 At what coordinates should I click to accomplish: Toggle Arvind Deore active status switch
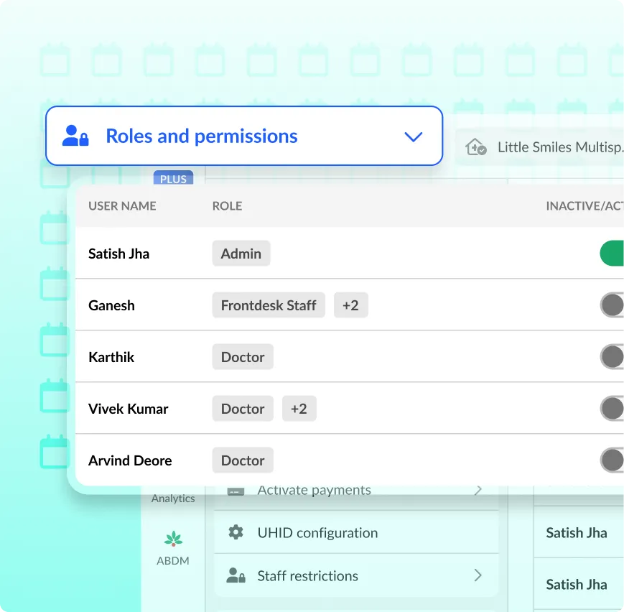pyautogui.click(x=612, y=460)
